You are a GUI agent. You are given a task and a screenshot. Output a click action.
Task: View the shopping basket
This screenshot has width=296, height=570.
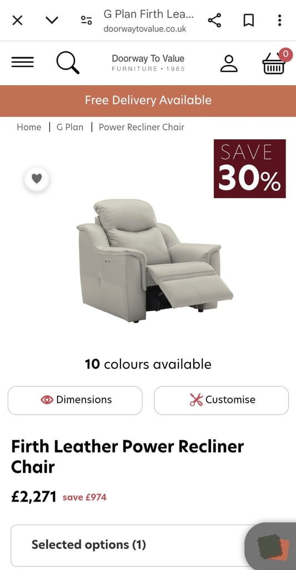(274, 62)
